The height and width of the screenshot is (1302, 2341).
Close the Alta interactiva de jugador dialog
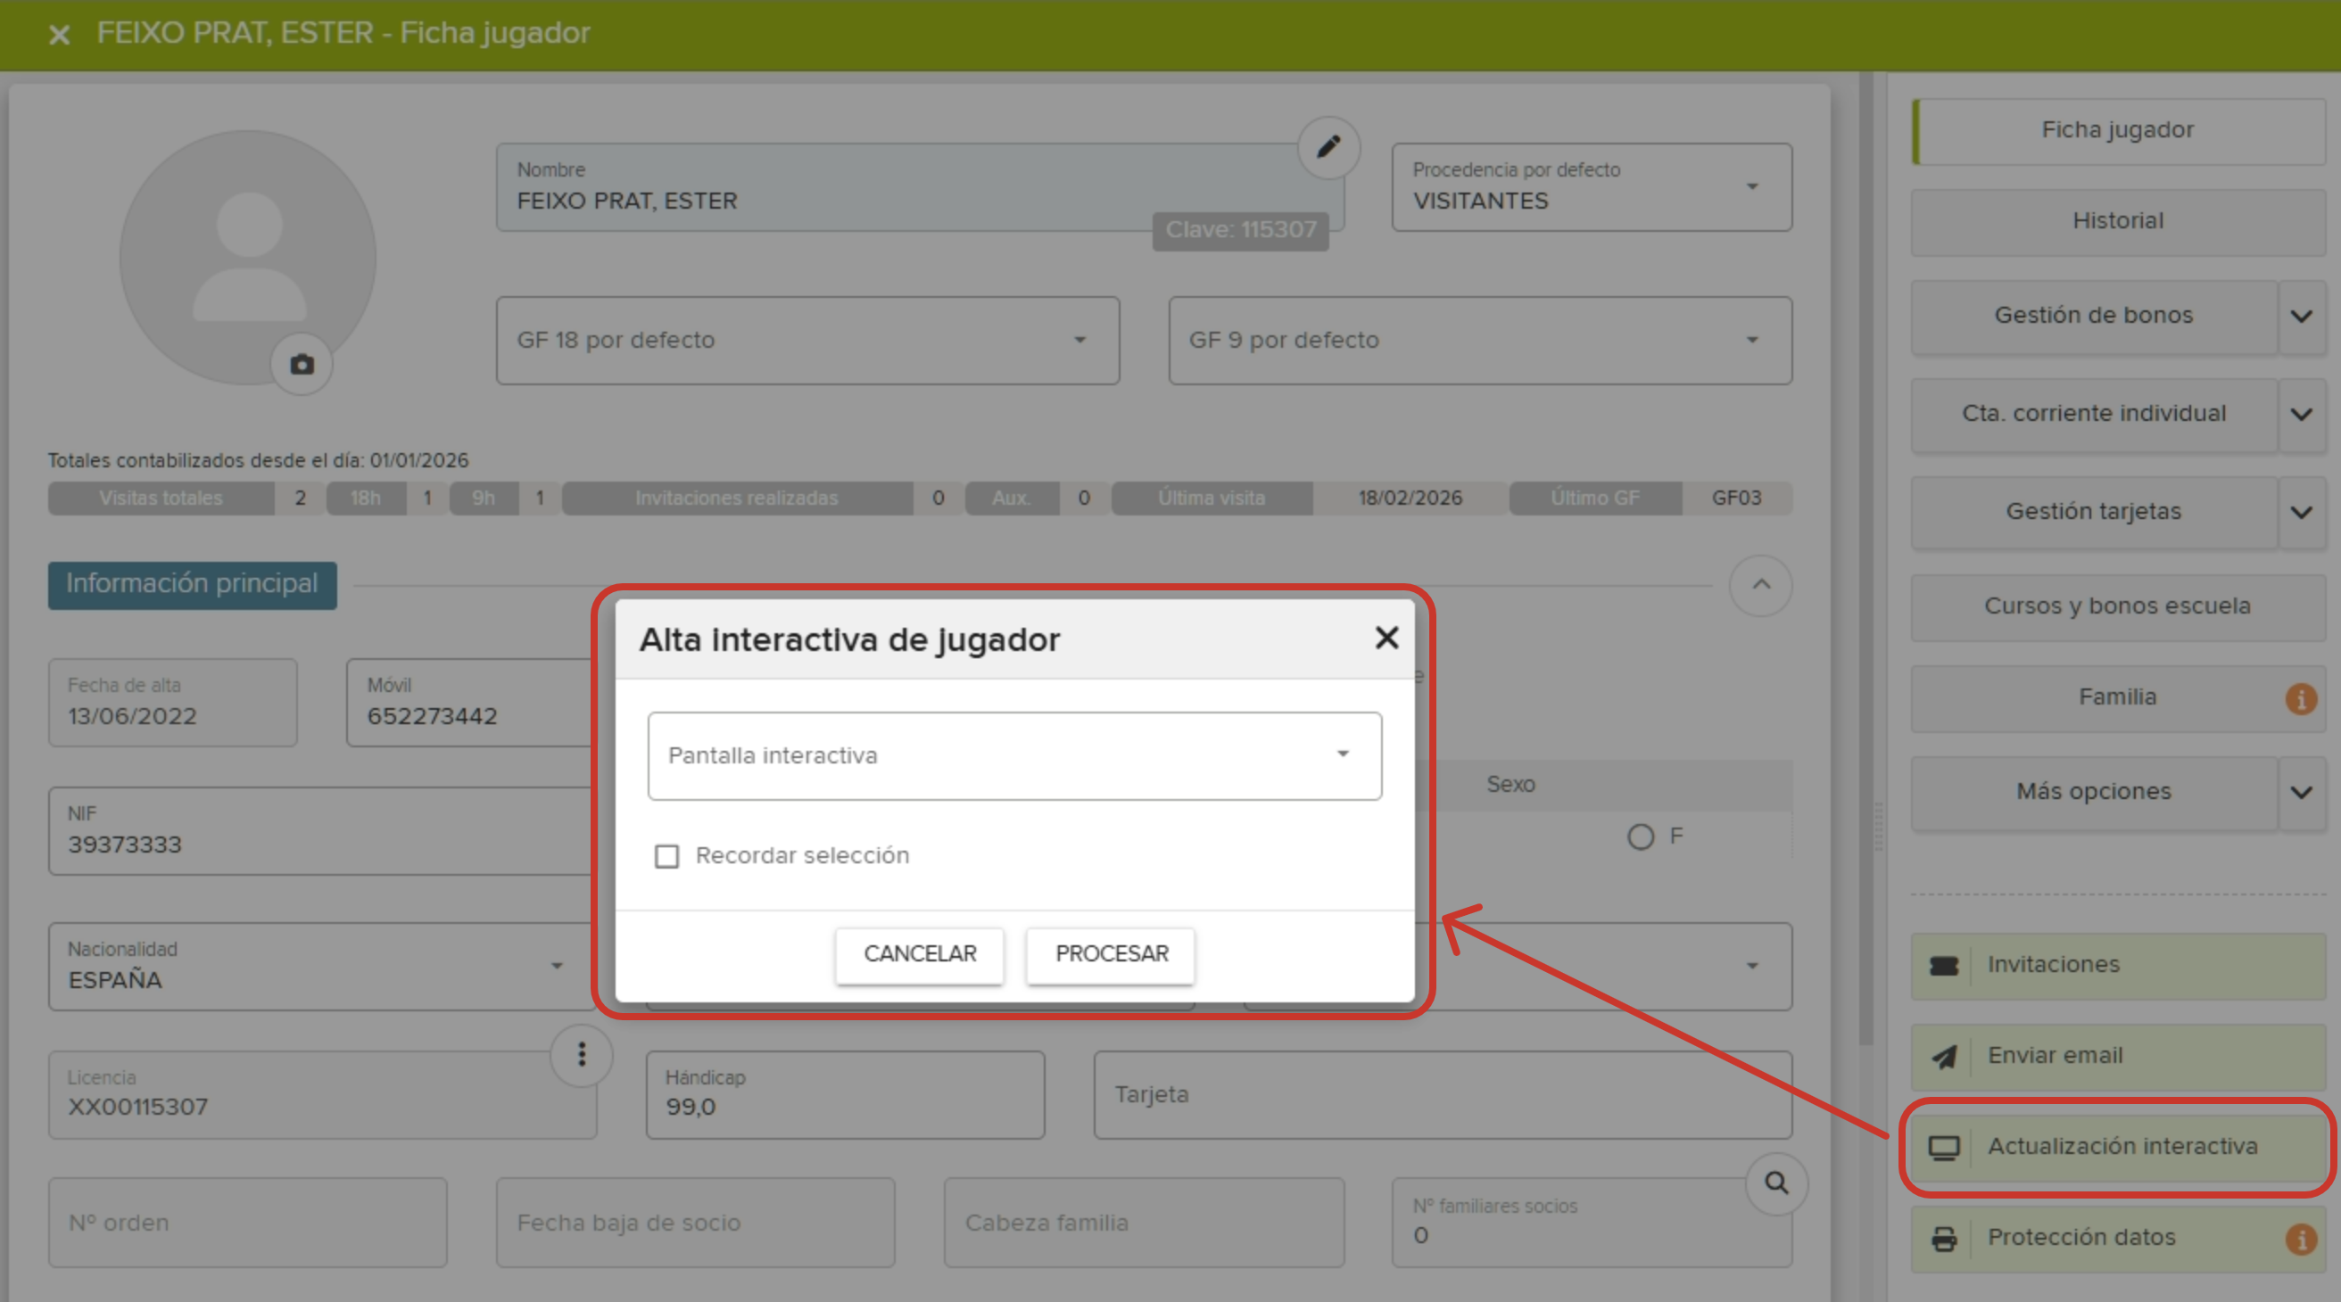[1386, 638]
